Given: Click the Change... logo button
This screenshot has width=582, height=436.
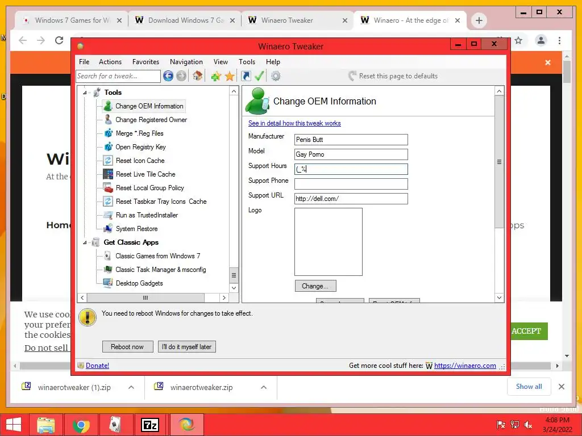Looking at the screenshot, I should click(315, 286).
